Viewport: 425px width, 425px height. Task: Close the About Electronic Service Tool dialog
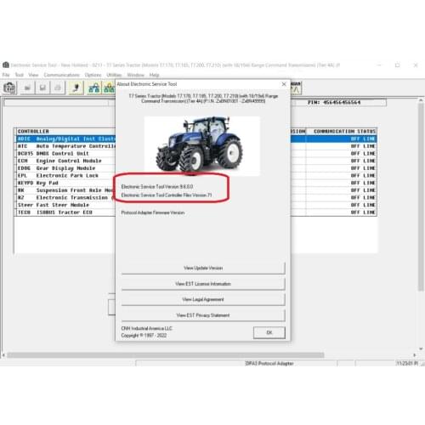284,84
